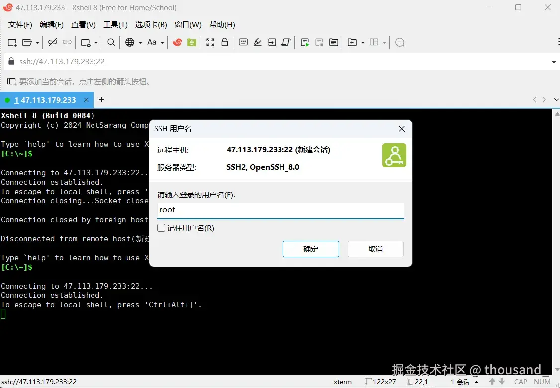Viewport: 560px width, 388px height.
Task: Click the Reconnect link icon
Action: [67, 42]
